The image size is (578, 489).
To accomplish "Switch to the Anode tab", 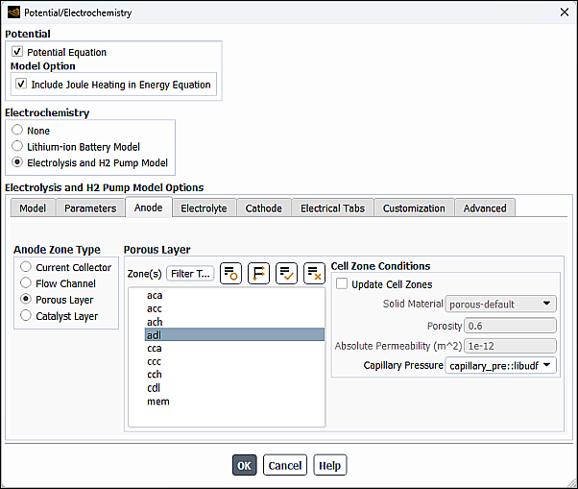I will pyautogui.click(x=149, y=208).
